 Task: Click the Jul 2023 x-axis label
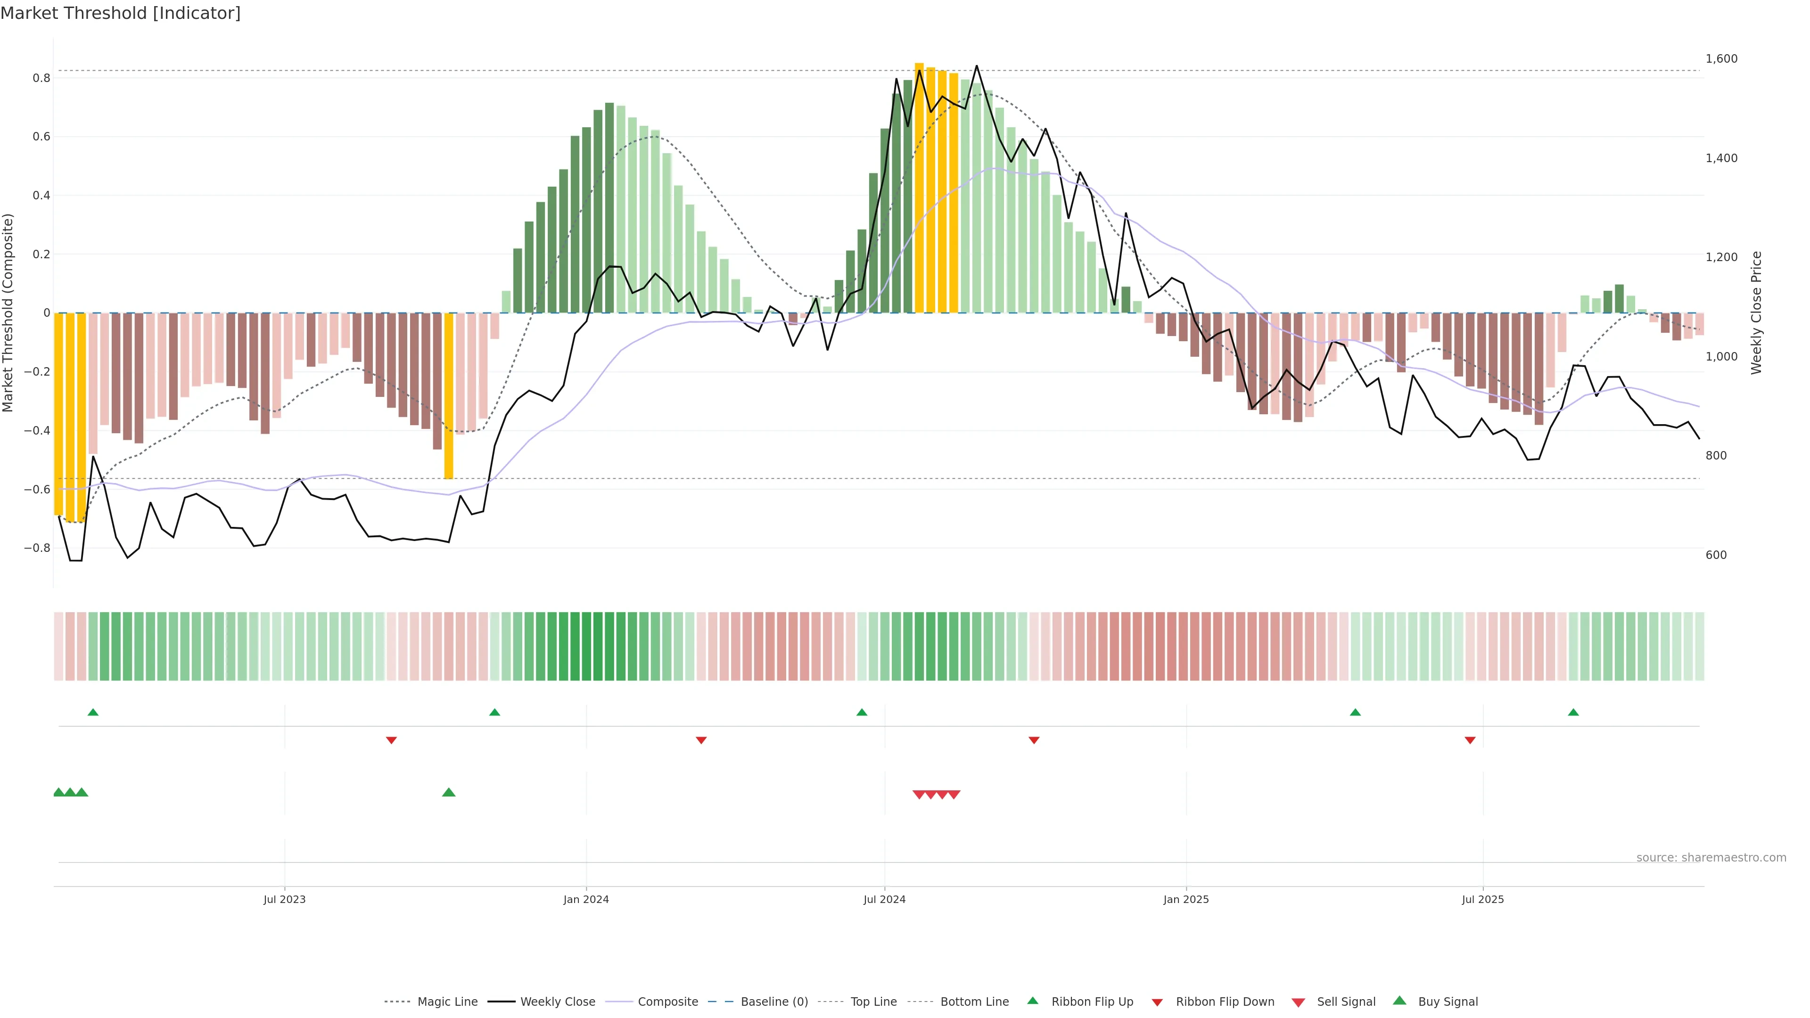[x=285, y=899]
